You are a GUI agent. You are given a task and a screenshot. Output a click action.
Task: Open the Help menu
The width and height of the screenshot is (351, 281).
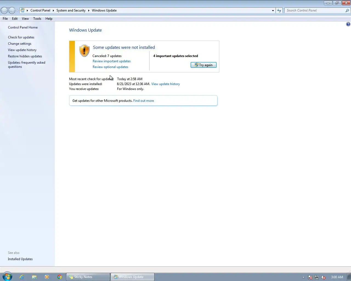pos(49,19)
